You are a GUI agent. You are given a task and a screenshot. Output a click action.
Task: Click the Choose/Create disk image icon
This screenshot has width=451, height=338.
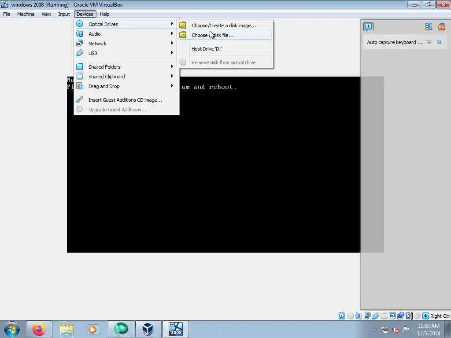pos(183,25)
